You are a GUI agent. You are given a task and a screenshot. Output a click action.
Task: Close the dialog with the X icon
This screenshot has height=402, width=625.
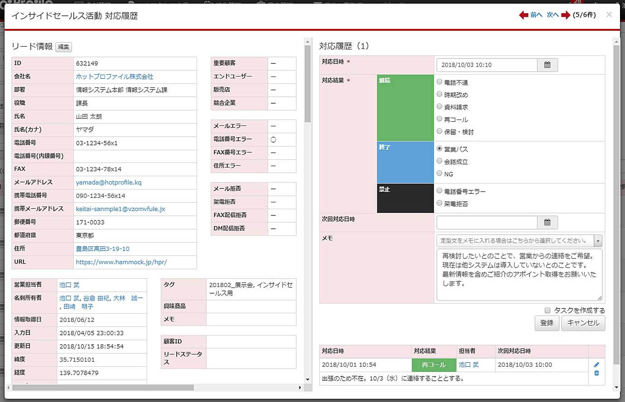point(609,14)
